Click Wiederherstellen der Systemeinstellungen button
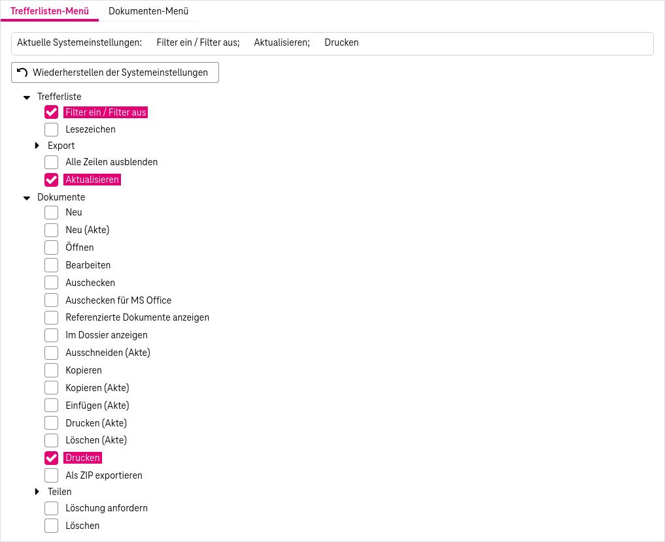The image size is (665, 542). coord(115,72)
